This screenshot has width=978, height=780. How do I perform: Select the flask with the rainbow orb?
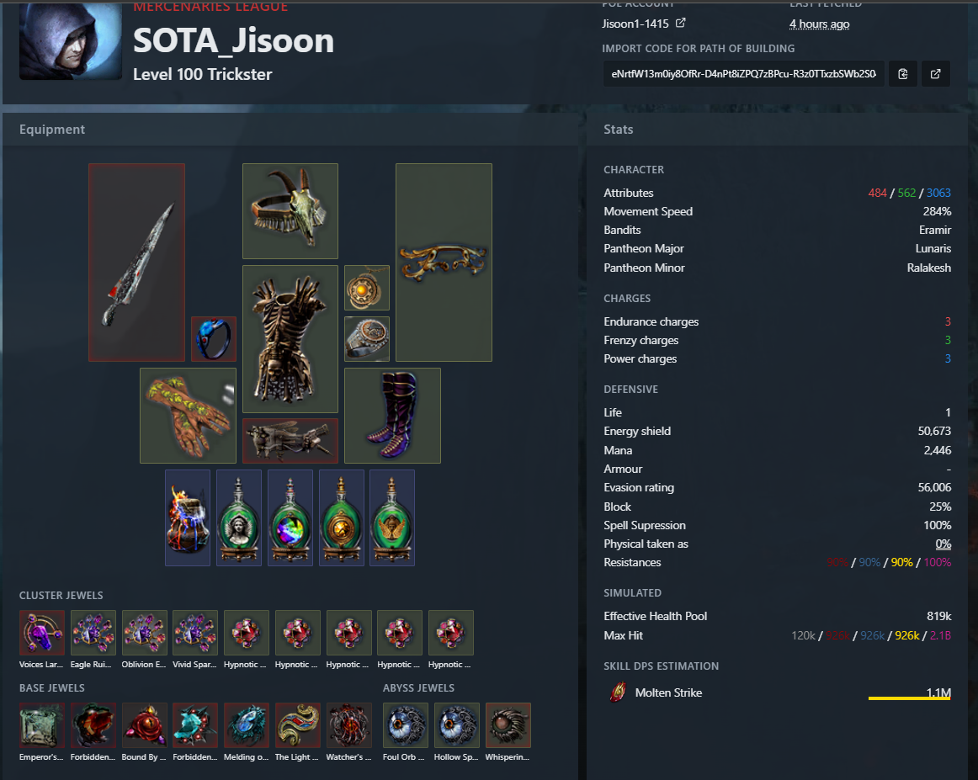click(x=290, y=518)
